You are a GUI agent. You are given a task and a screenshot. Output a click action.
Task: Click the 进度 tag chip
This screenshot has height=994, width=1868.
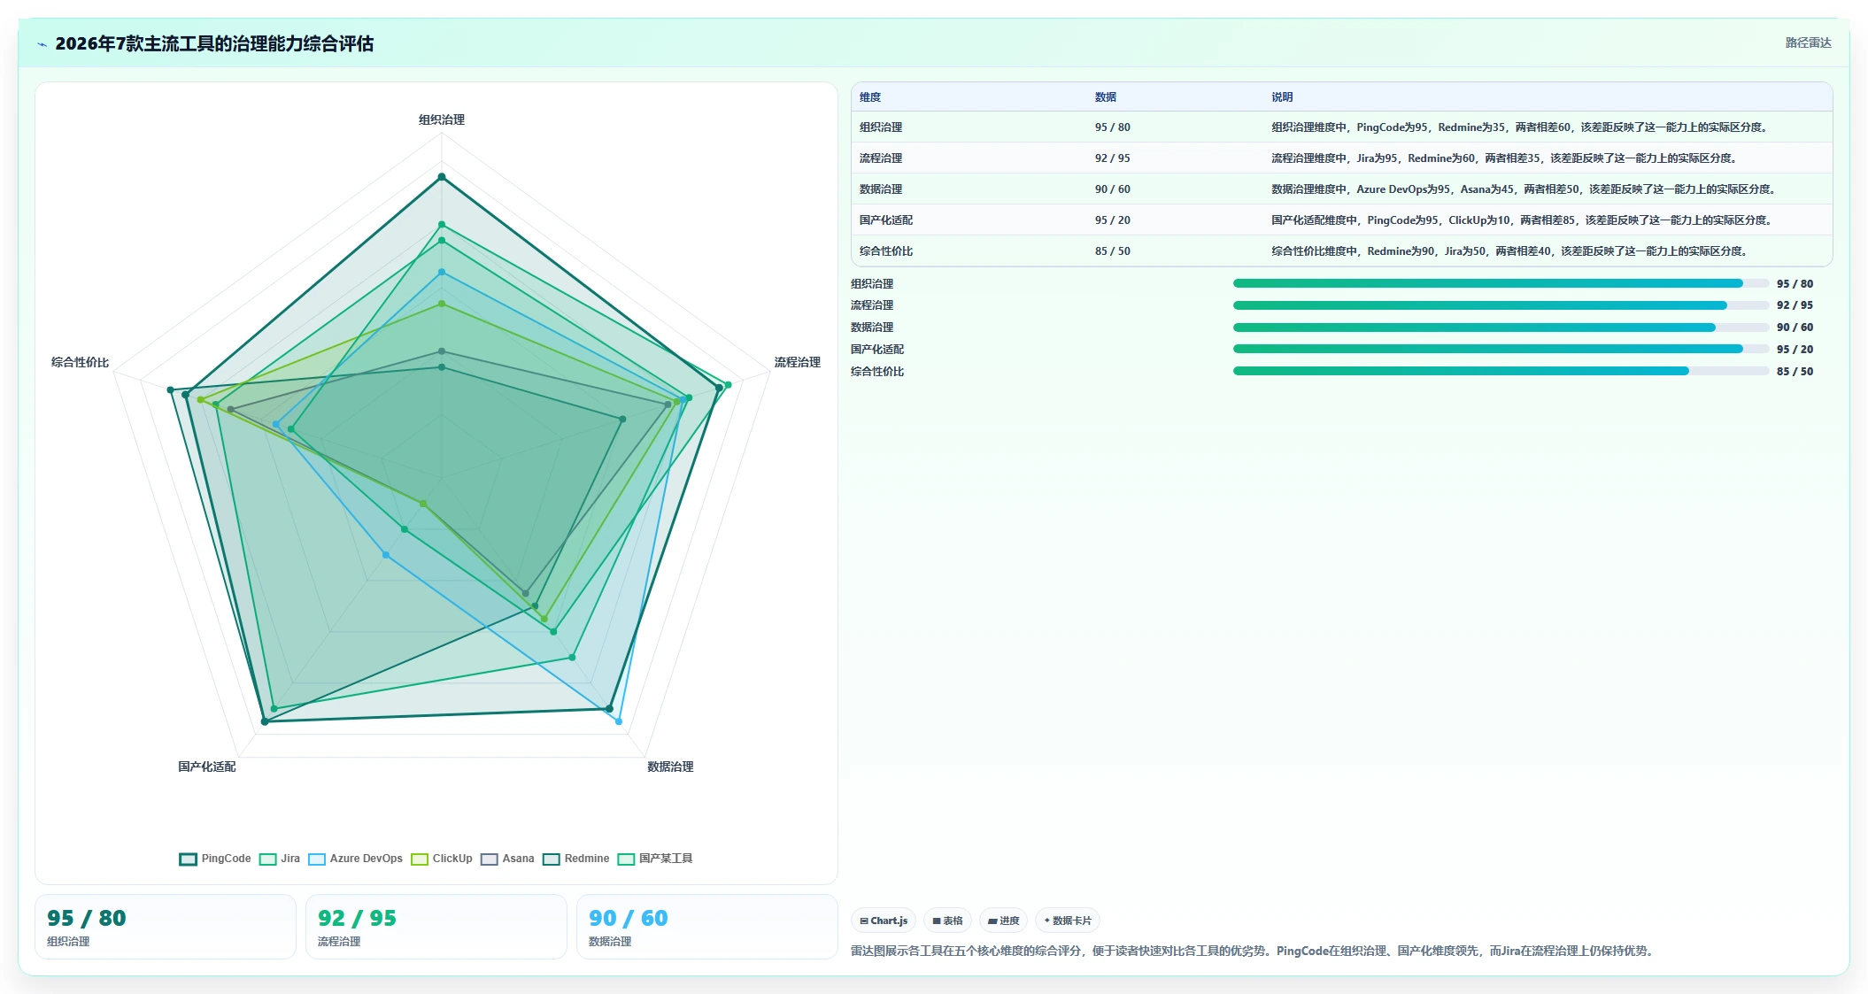pos(1003,921)
